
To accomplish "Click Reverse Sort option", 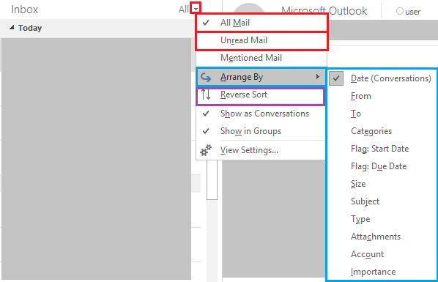I will (x=260, y=95).
